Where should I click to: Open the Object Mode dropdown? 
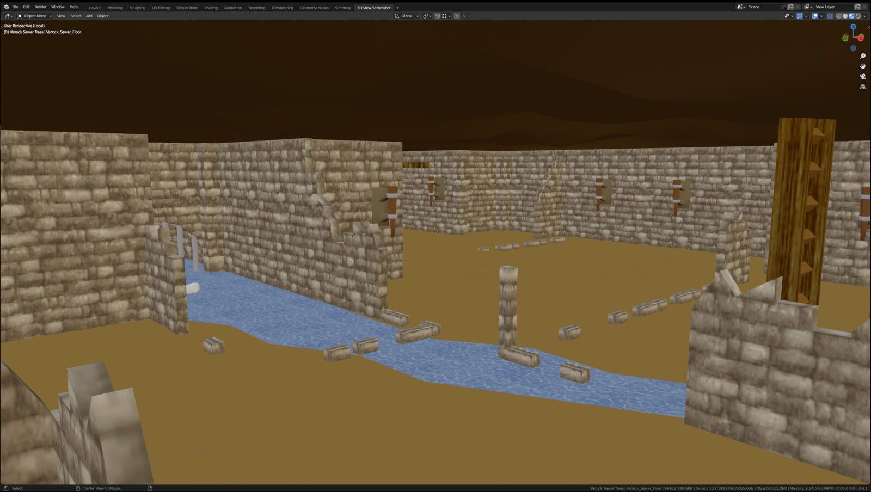point(35,16)
